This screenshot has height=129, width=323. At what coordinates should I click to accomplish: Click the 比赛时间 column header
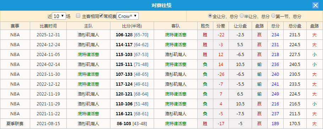pyautogui.click(x=48, y=26)
